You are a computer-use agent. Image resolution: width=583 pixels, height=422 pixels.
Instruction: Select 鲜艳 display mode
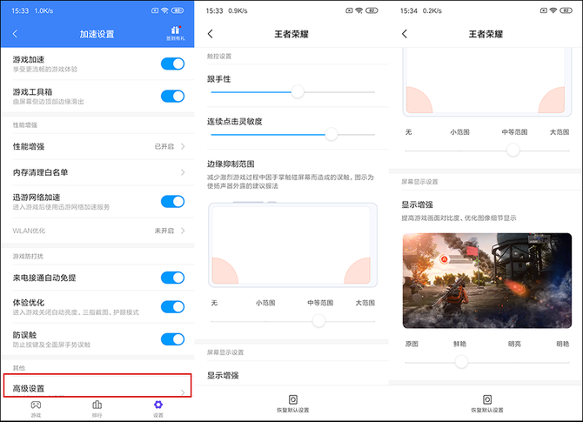point(459,344)
